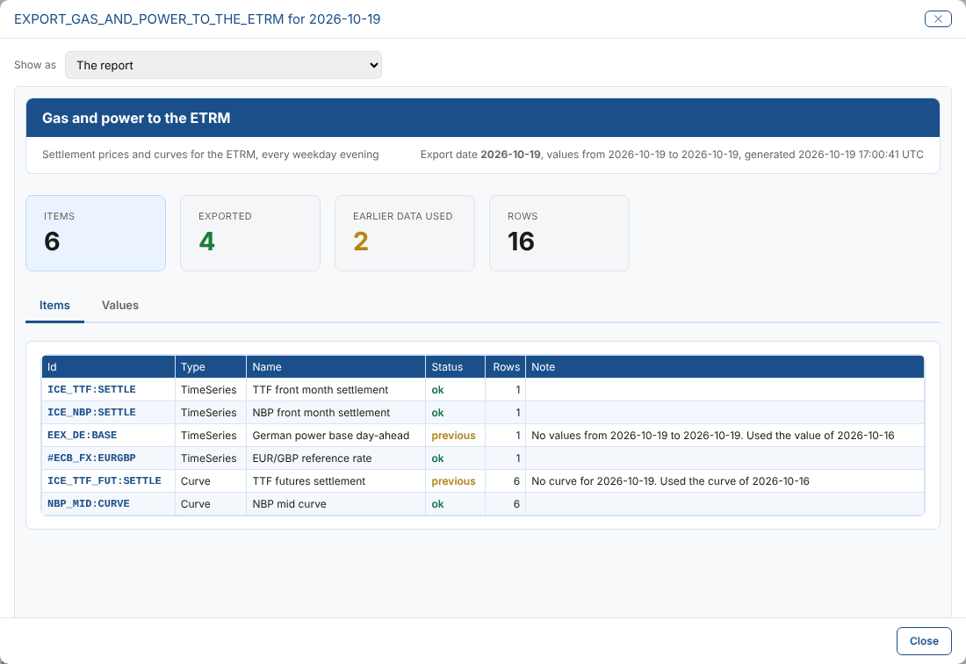Click the note 'No values from 2026-10-19'
Screen dimensions: 966x664
(x=713, y=436)
